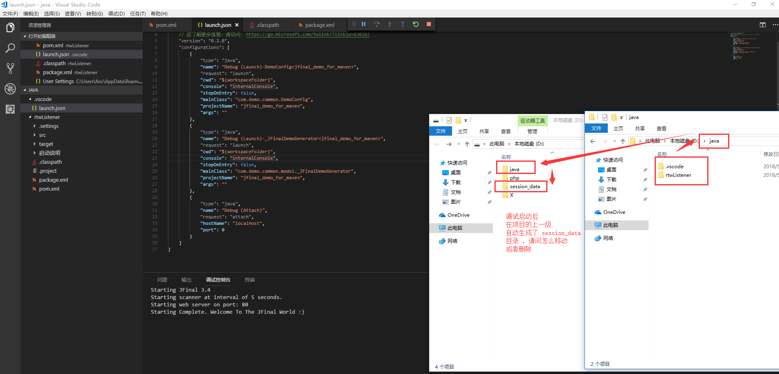This screenshot has width=779, height=374.
Task: Switch to the package.xml editor tab
Action: (320, 25)
